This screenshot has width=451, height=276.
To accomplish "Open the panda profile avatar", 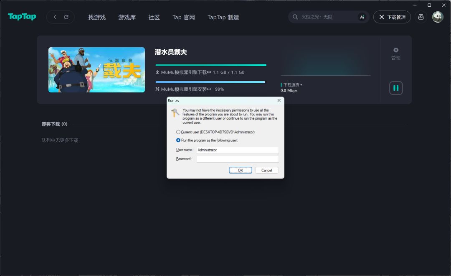I will pos(438,17).
